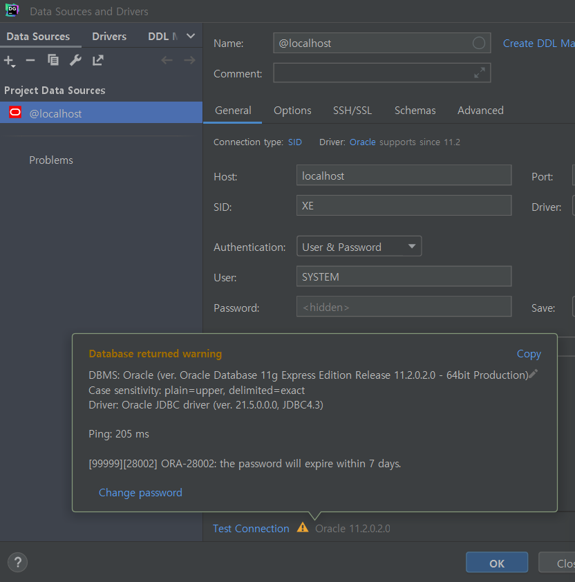Switch to the Data Sources tab
The image size is (575, 582).
(x=38, y=37)
